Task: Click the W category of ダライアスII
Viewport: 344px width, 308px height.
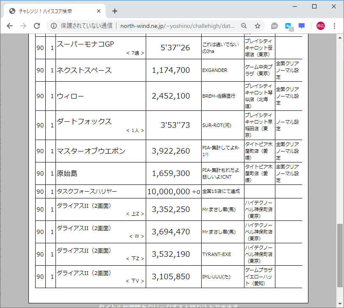Action: coord(136,236)
